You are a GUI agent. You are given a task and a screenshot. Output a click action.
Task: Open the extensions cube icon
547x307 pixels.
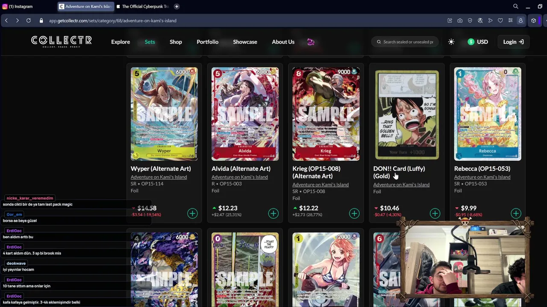[x=534, y=20]
